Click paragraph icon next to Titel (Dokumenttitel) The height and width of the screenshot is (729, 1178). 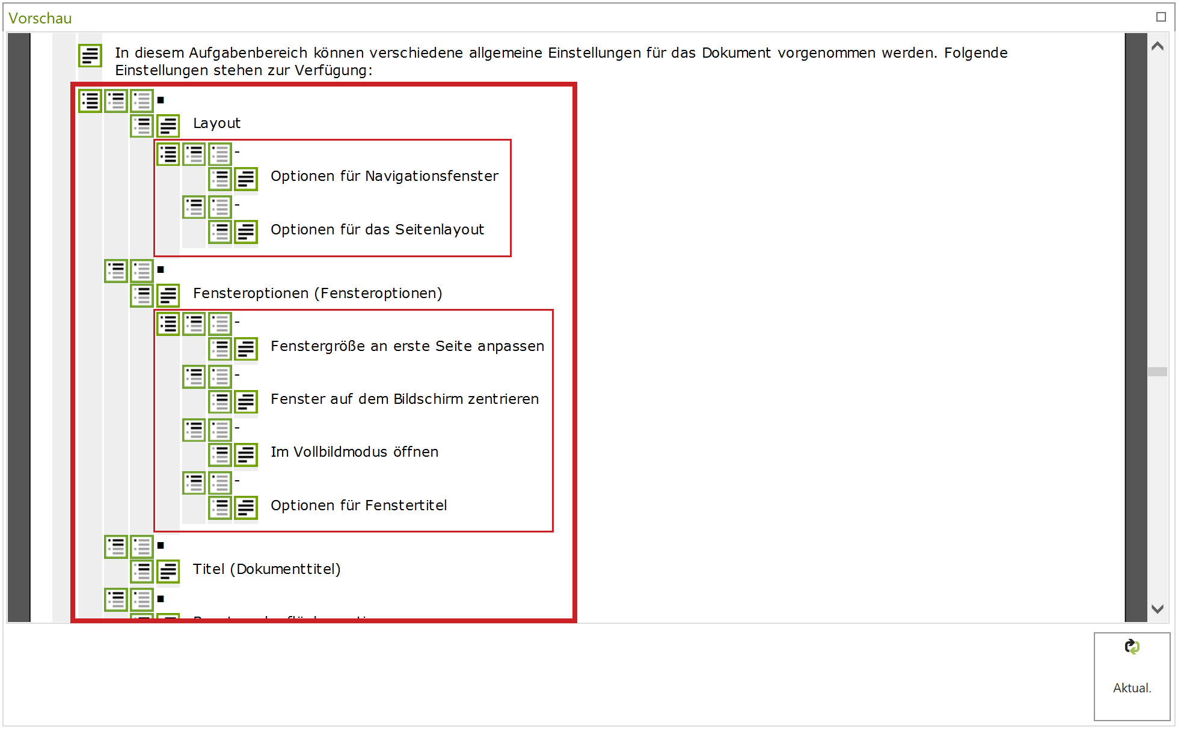[168, 572]
